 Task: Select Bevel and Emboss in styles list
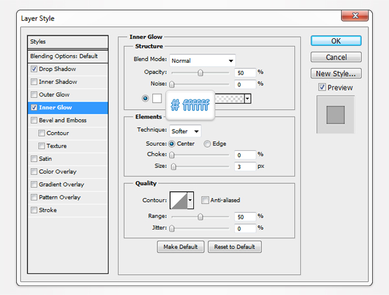tap(62, 120)
